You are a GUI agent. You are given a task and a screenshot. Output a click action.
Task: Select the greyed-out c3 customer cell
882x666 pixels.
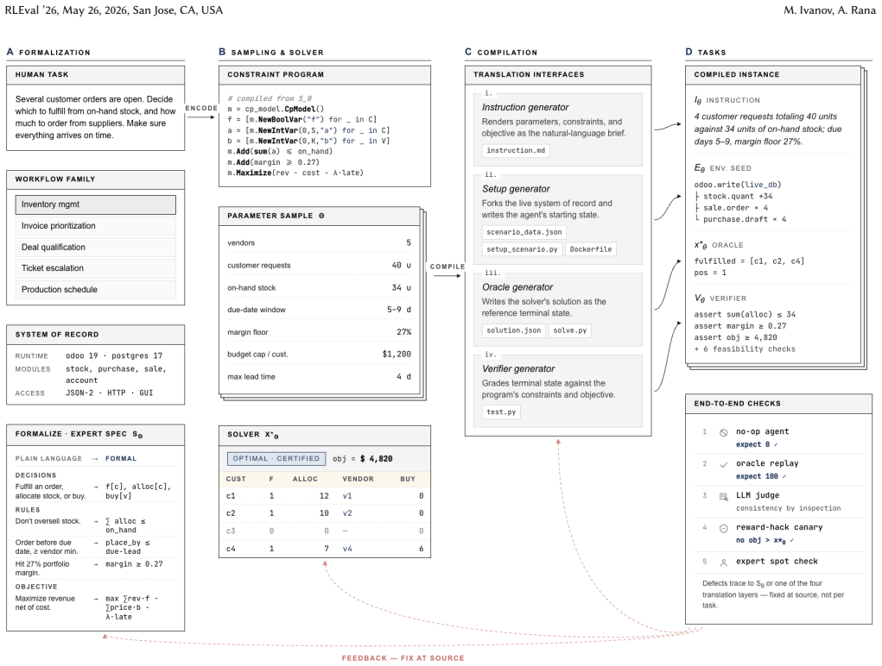click(x=231, y=531)
